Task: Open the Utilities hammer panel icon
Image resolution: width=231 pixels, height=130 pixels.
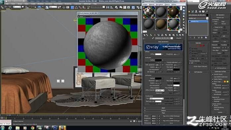Action: tap(207, 12)
